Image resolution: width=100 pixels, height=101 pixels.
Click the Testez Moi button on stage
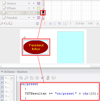point(36,47)
